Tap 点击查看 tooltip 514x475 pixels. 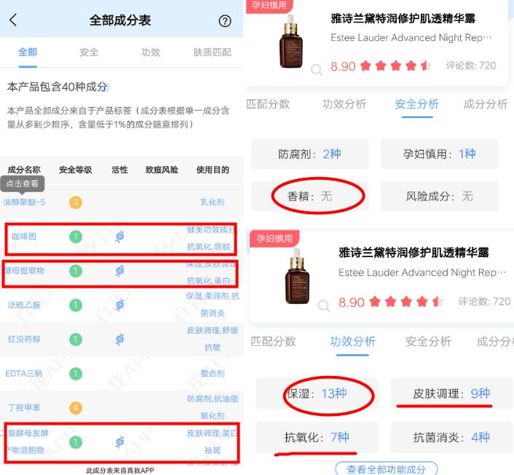pyautogui.click(x=23, y=184)
